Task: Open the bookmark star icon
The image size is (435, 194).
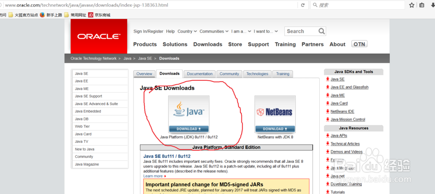Action: (x=412, y=5)
